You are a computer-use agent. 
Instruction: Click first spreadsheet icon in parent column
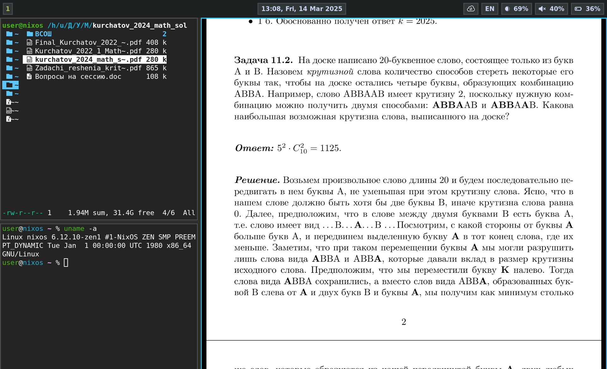[9, 102]
